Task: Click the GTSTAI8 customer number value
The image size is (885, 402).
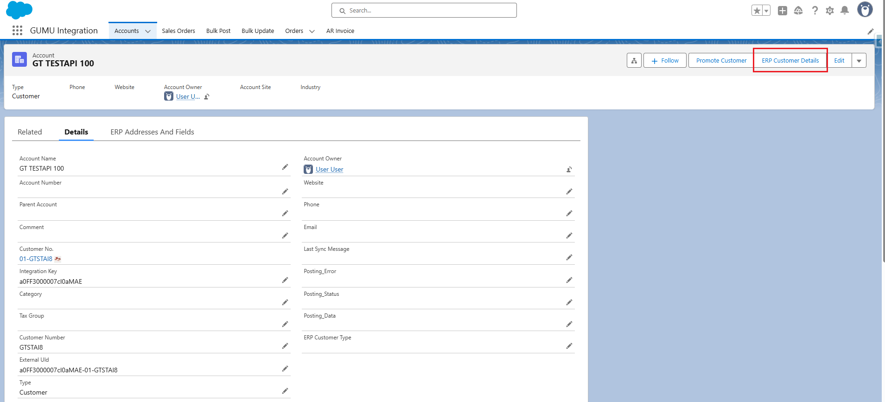Action: (31, 347)
